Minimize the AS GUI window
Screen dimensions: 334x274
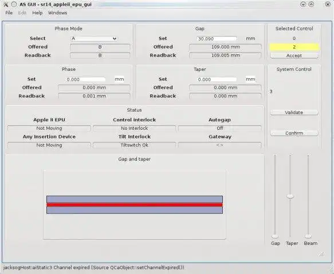(303, 4)
